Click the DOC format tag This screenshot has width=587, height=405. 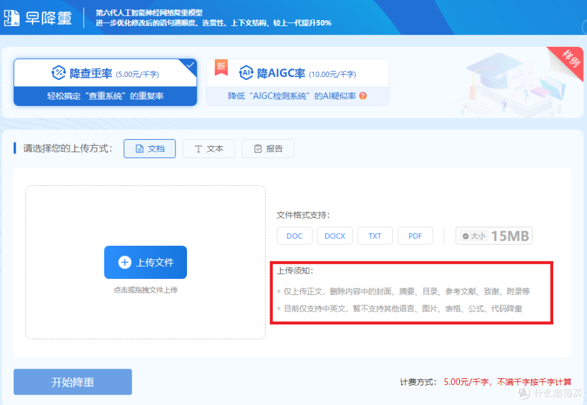point(295,236)
